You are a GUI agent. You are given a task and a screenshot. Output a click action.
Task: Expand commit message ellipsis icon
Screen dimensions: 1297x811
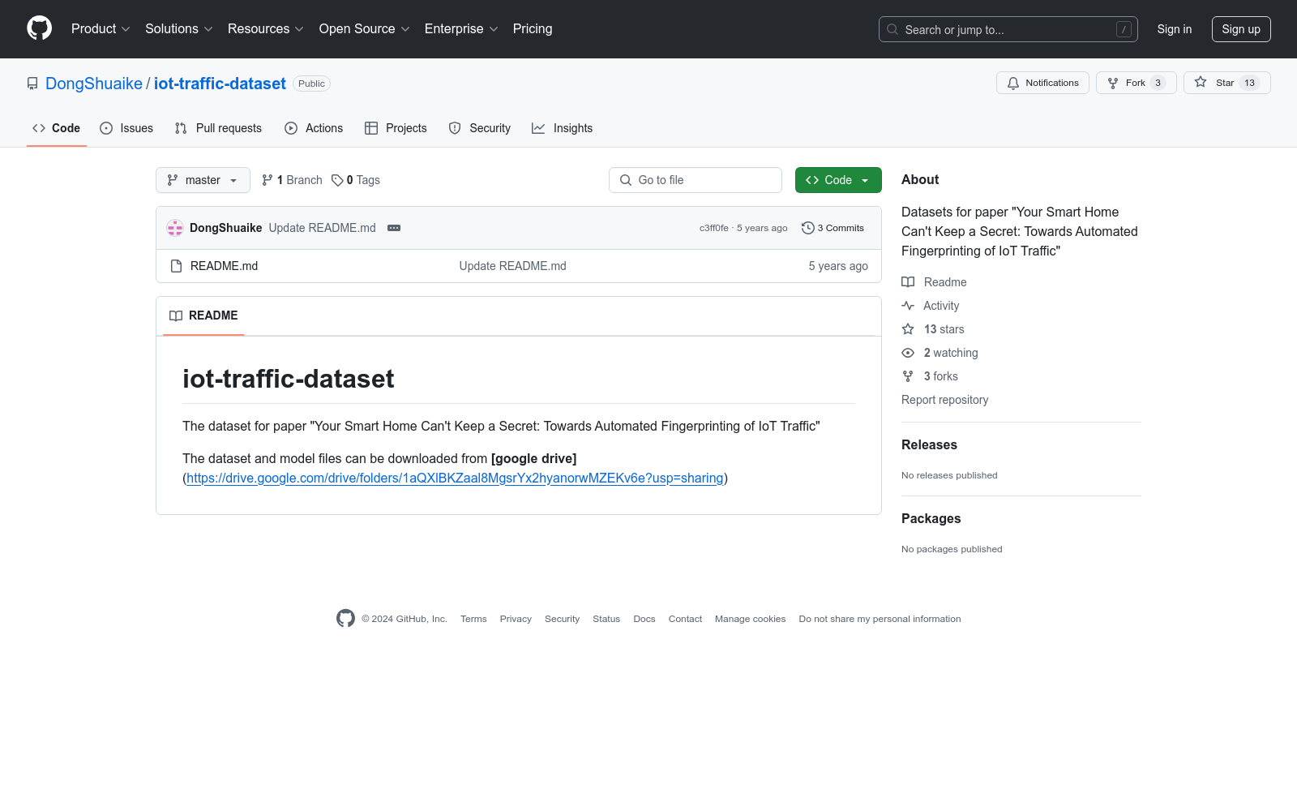(x=394, y=228)
